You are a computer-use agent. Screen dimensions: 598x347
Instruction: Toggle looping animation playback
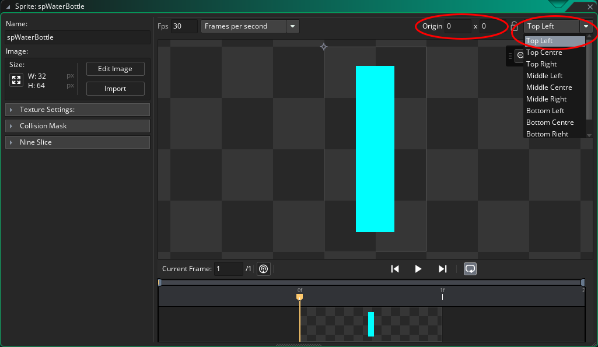tap(470, 269)
